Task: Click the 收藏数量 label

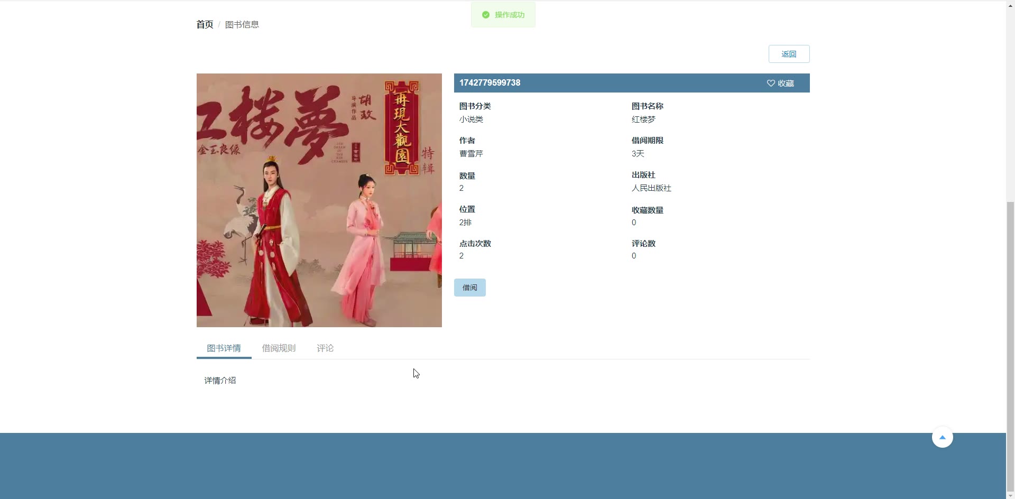Action: coord(648,210)
